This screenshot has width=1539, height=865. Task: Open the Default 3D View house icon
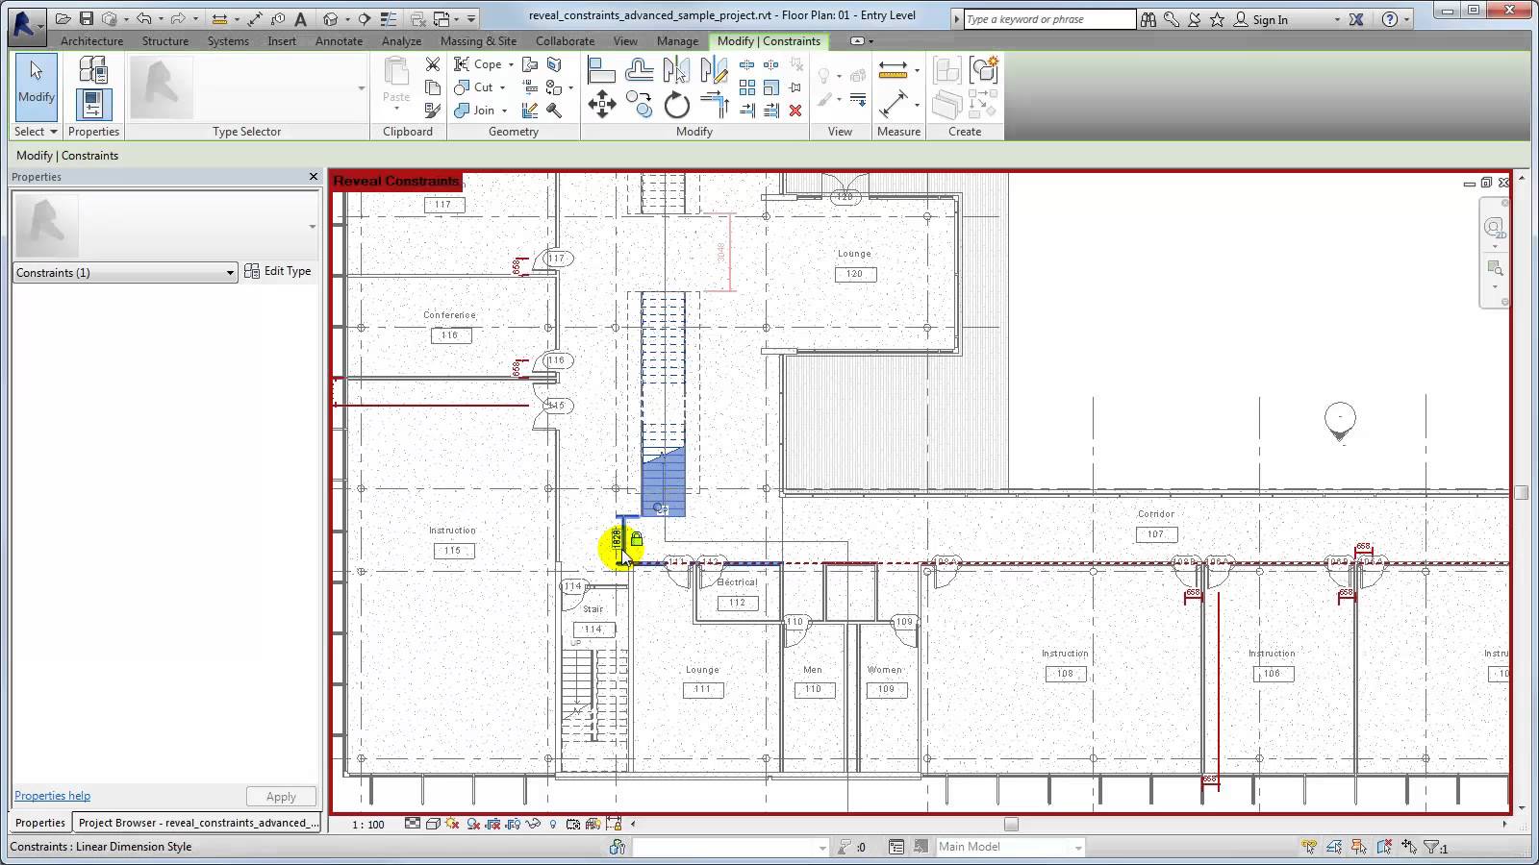click(331, 18)
